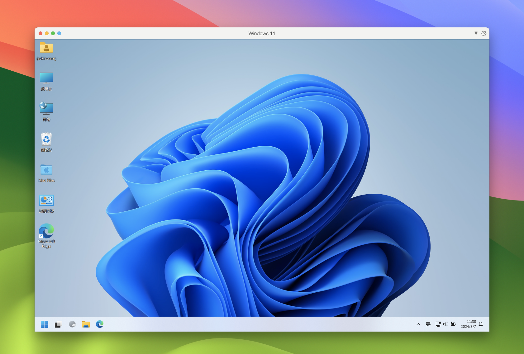This screenshot has width=524, height=354.
Task: Click the 2024/8/7 date text
Action: coord(468,327)
